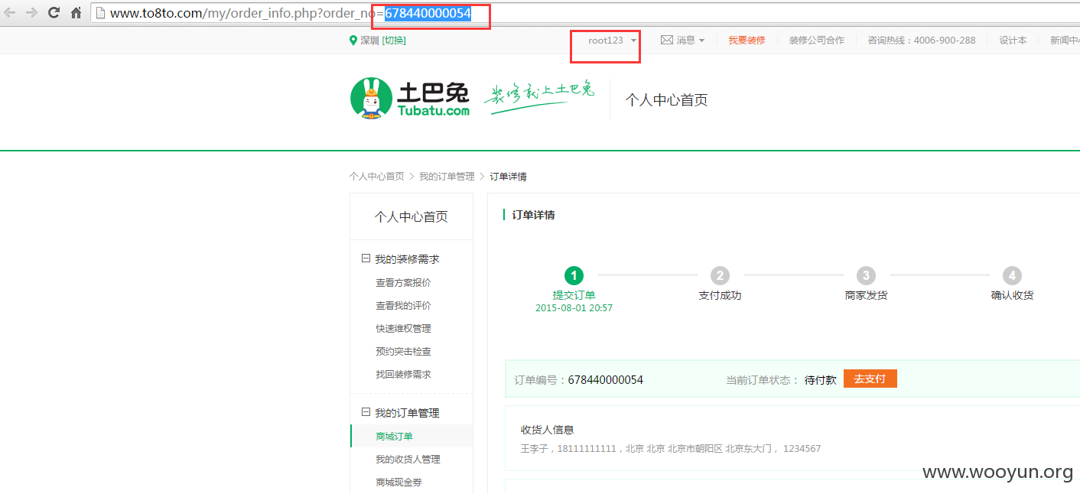Click the 装修就上土巴兔 slogan image
The height and width of the screenshot is (494, 1080).
[540, 98]
